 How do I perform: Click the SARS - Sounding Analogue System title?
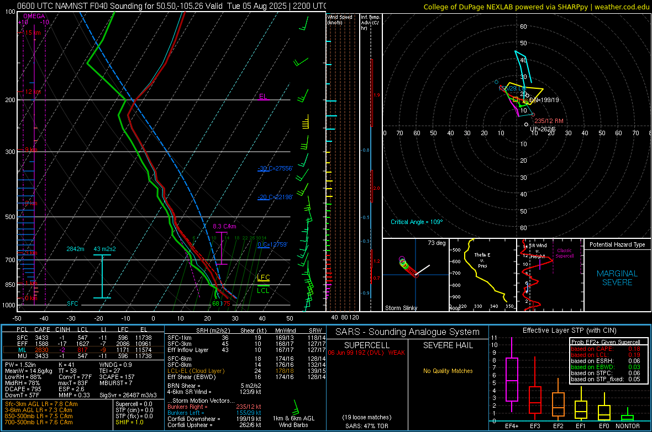click(x=408, y=332)
